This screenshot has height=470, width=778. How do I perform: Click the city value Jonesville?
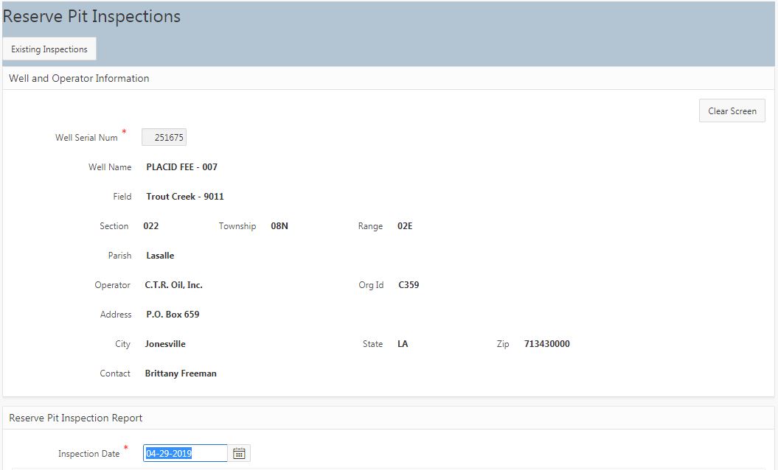click(165, 344)
